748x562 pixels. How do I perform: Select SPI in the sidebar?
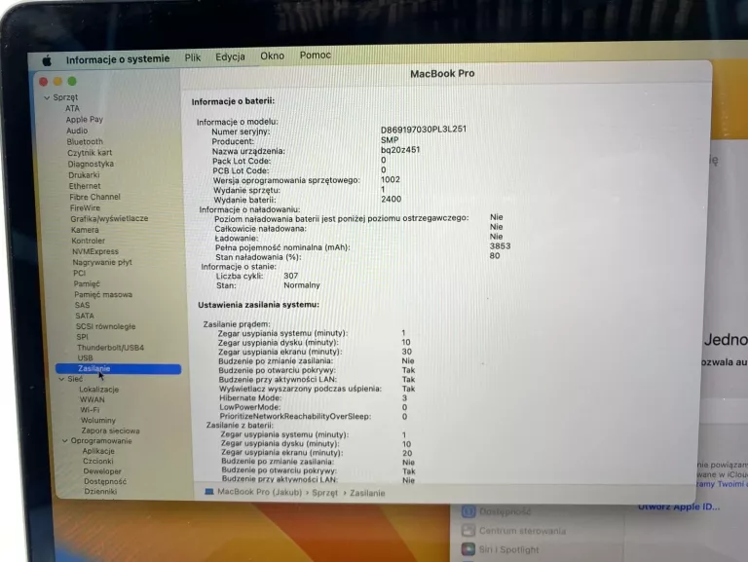[82, 337]
